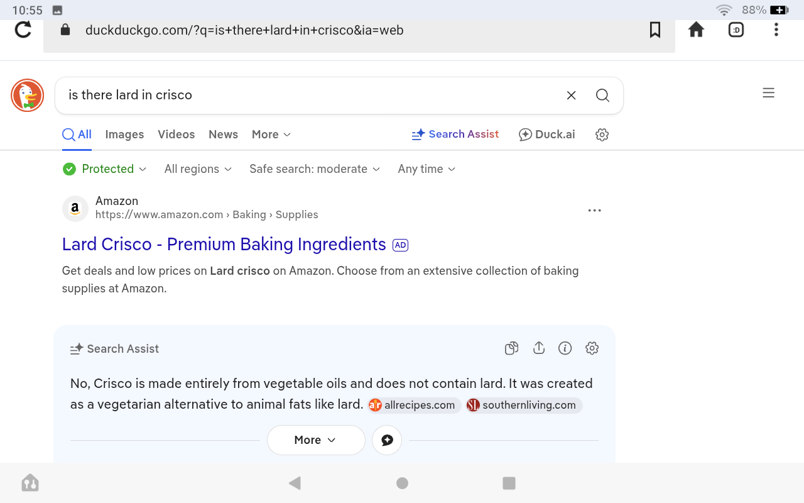
Task: Open Lard Crisco Amazon ad link
Action: pyautogui.click(x=224, y=245)
